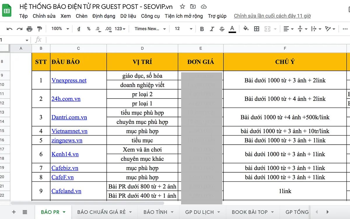Move spreadsheet to a folder
The height and width of the screenshot is (219, 350).
tap(193, 6)
